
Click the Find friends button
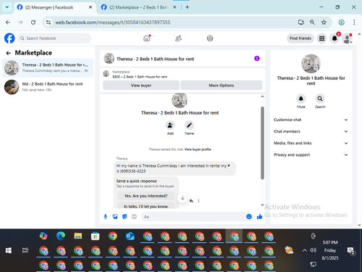(300, 38)
